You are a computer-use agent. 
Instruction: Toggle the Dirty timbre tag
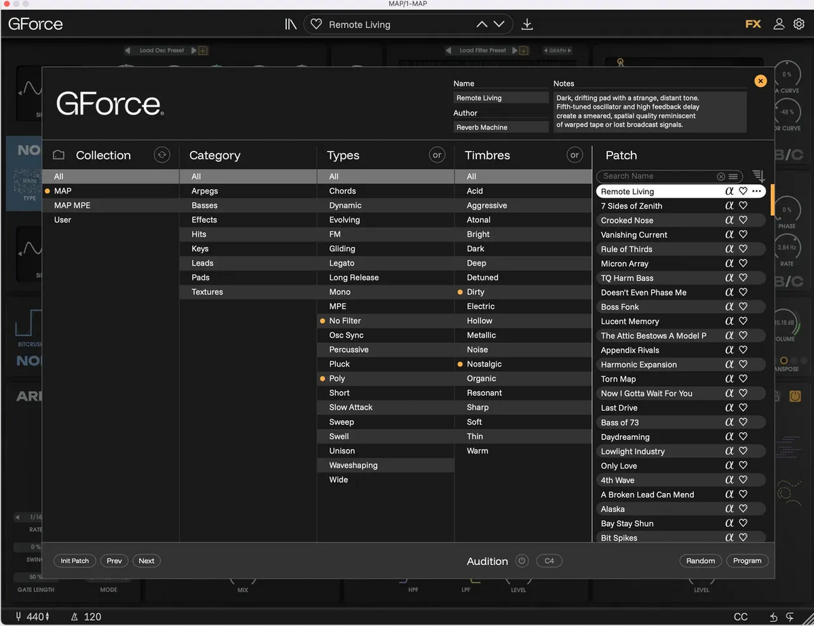(x=523, y=292)
